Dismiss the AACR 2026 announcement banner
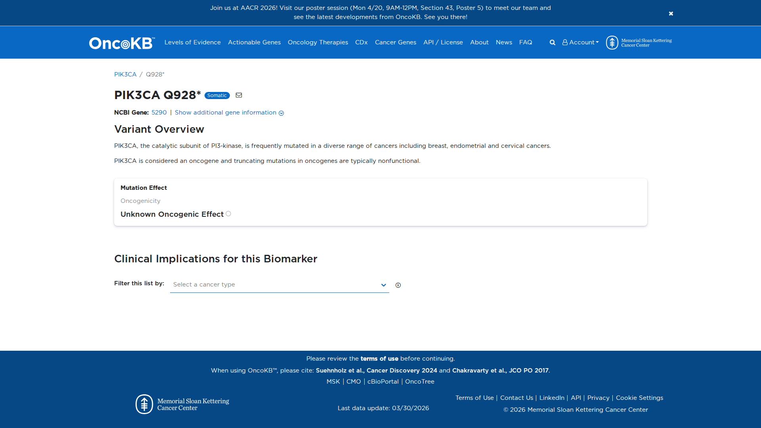 (x=671, y=13)
